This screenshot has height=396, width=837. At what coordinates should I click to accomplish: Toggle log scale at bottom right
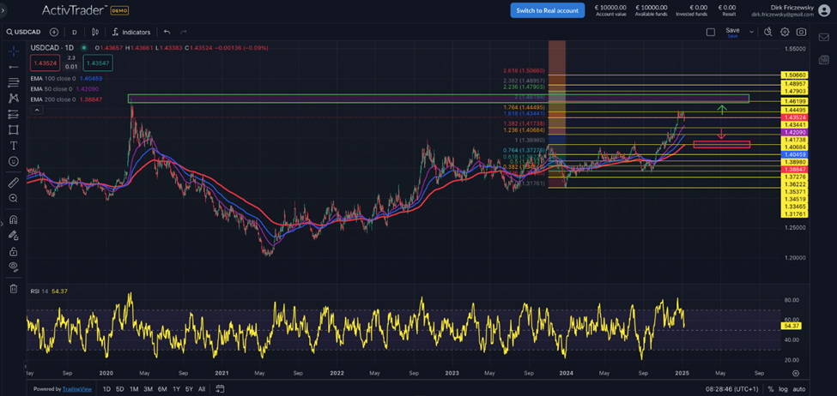tap(783, 389)
